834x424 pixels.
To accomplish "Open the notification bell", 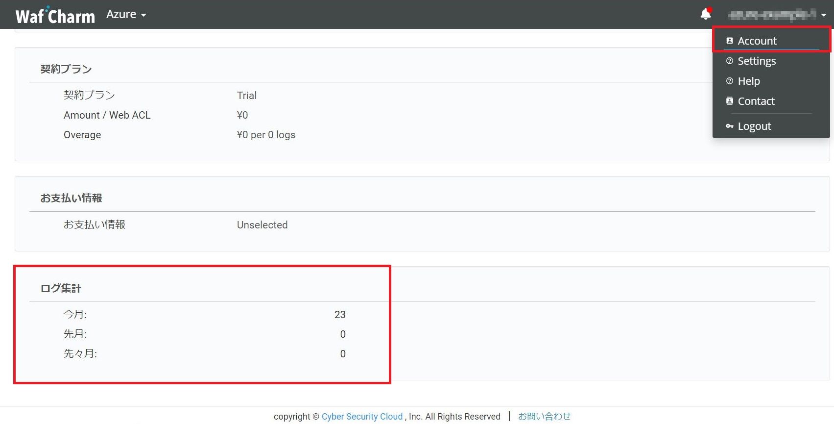I will [706, 14].
